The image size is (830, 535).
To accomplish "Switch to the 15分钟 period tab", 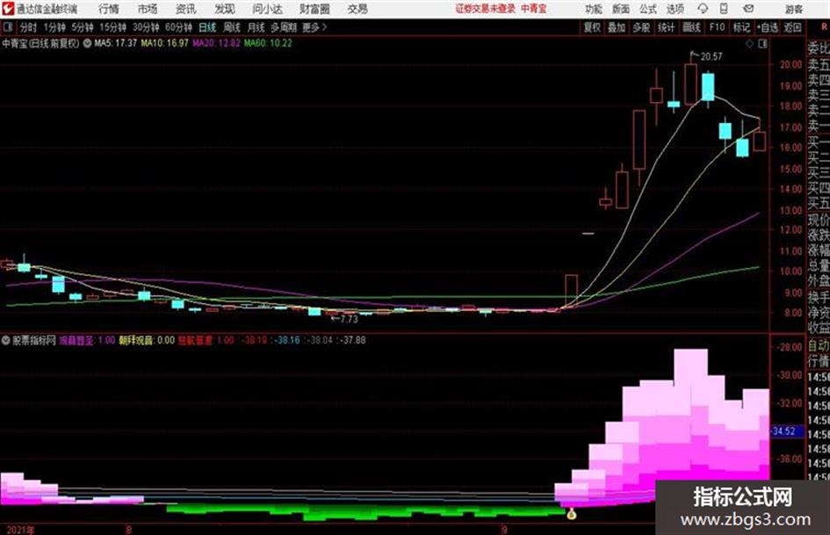I will pyautogui.click(x=112, y=27).
